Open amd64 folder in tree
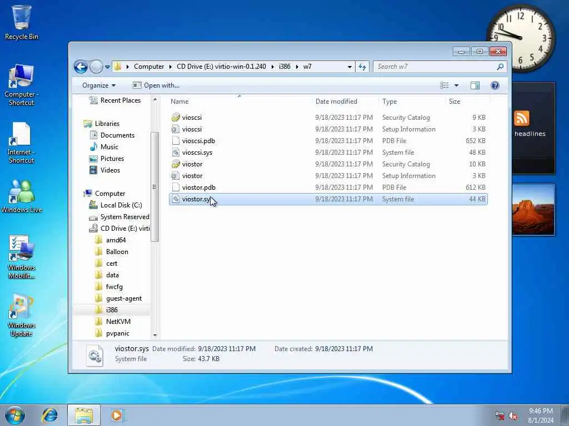 coord(111,240)
